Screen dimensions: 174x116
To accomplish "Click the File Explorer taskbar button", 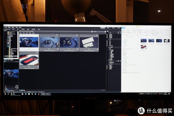I will coord(15,94).
